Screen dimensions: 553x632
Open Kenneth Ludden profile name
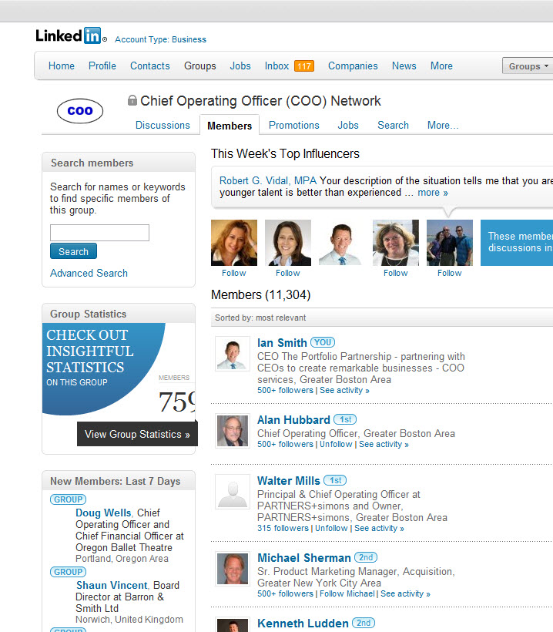coord(303,623)
